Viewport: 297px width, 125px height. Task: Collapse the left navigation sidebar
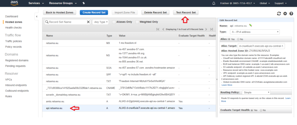point(37,16)
